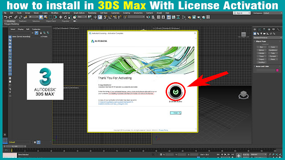Toggle the 3D Snaps icon
This screenshot has width=285, height=160.
click(x=106, y=17)
